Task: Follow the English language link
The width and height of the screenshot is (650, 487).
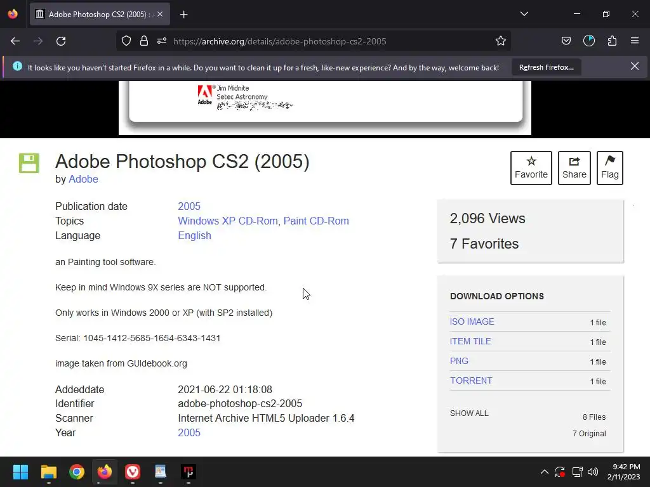Action: [x=194, y=236]
